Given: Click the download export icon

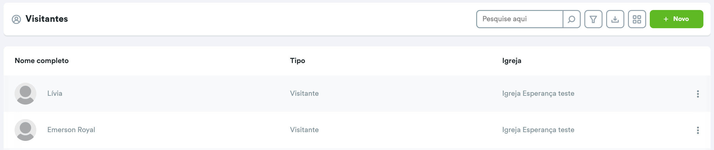Looking at the screenshot, I should tap(615, 19).
